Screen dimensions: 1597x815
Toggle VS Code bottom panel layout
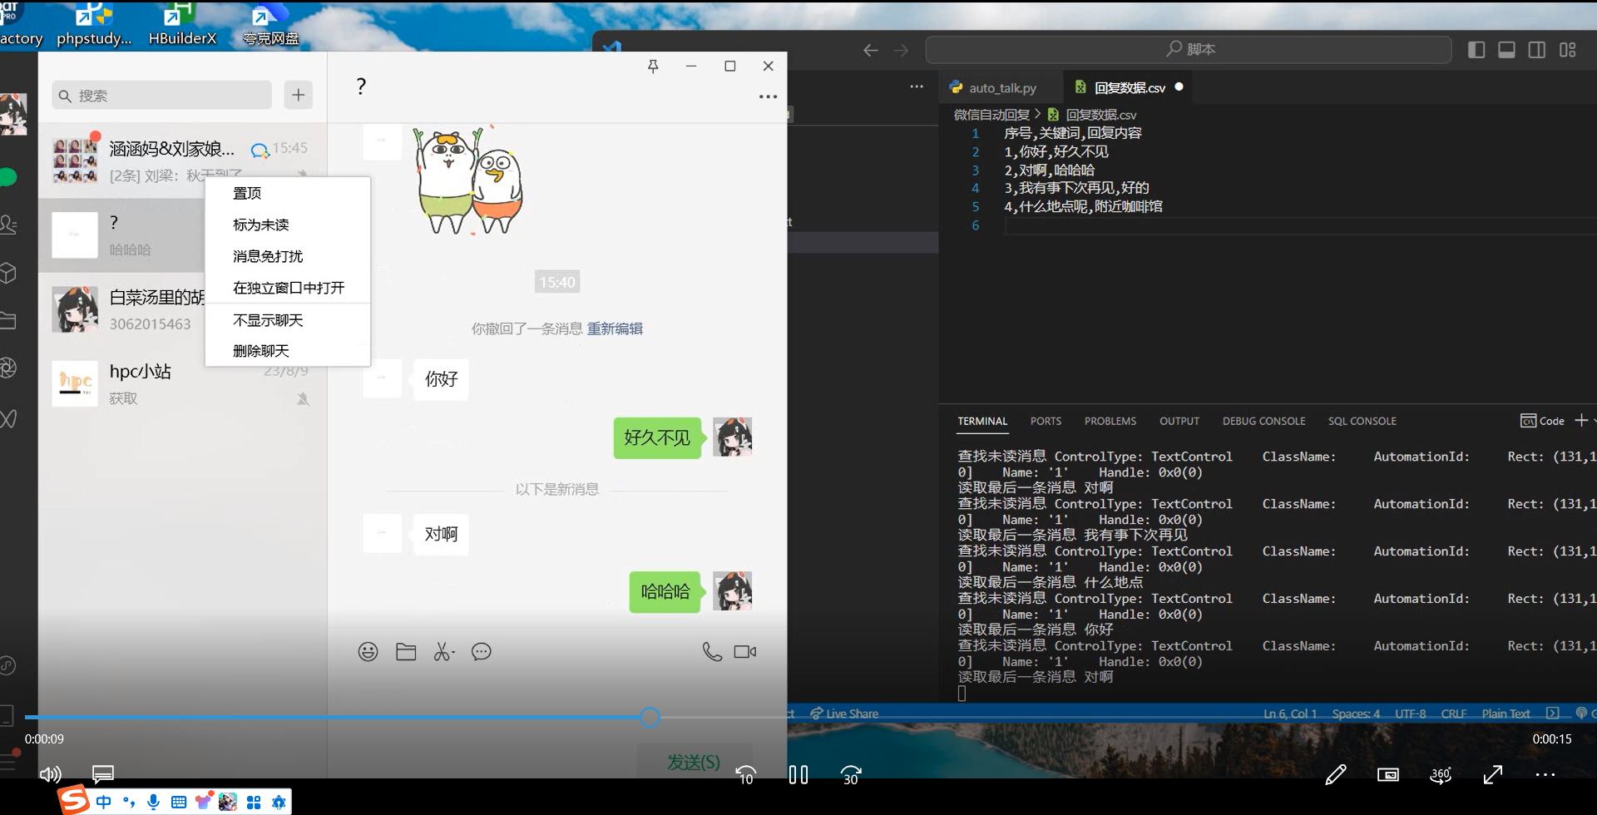tap(1506, 50)
